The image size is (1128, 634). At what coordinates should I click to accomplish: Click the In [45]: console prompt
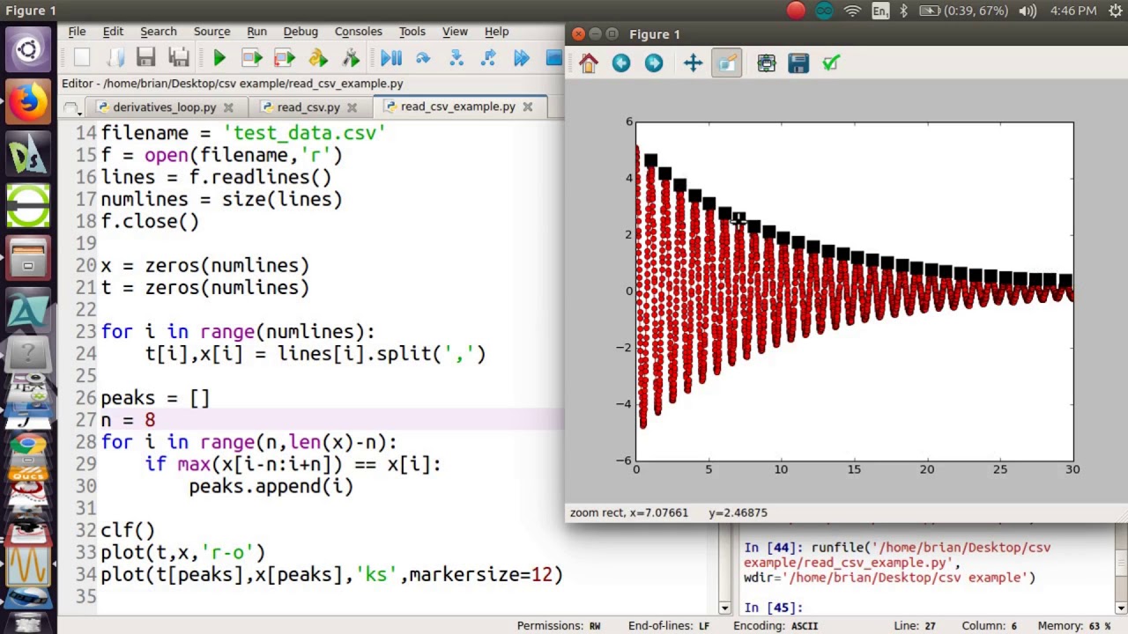(x=773, y=608)
